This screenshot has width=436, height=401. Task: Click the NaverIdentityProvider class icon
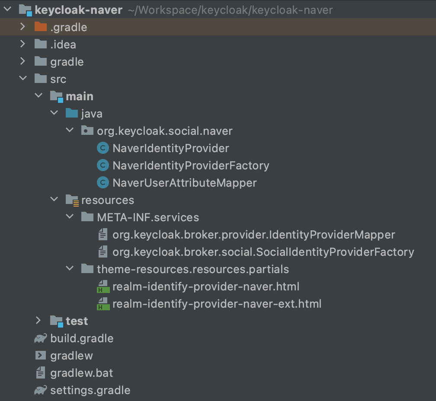click(103, 148)
